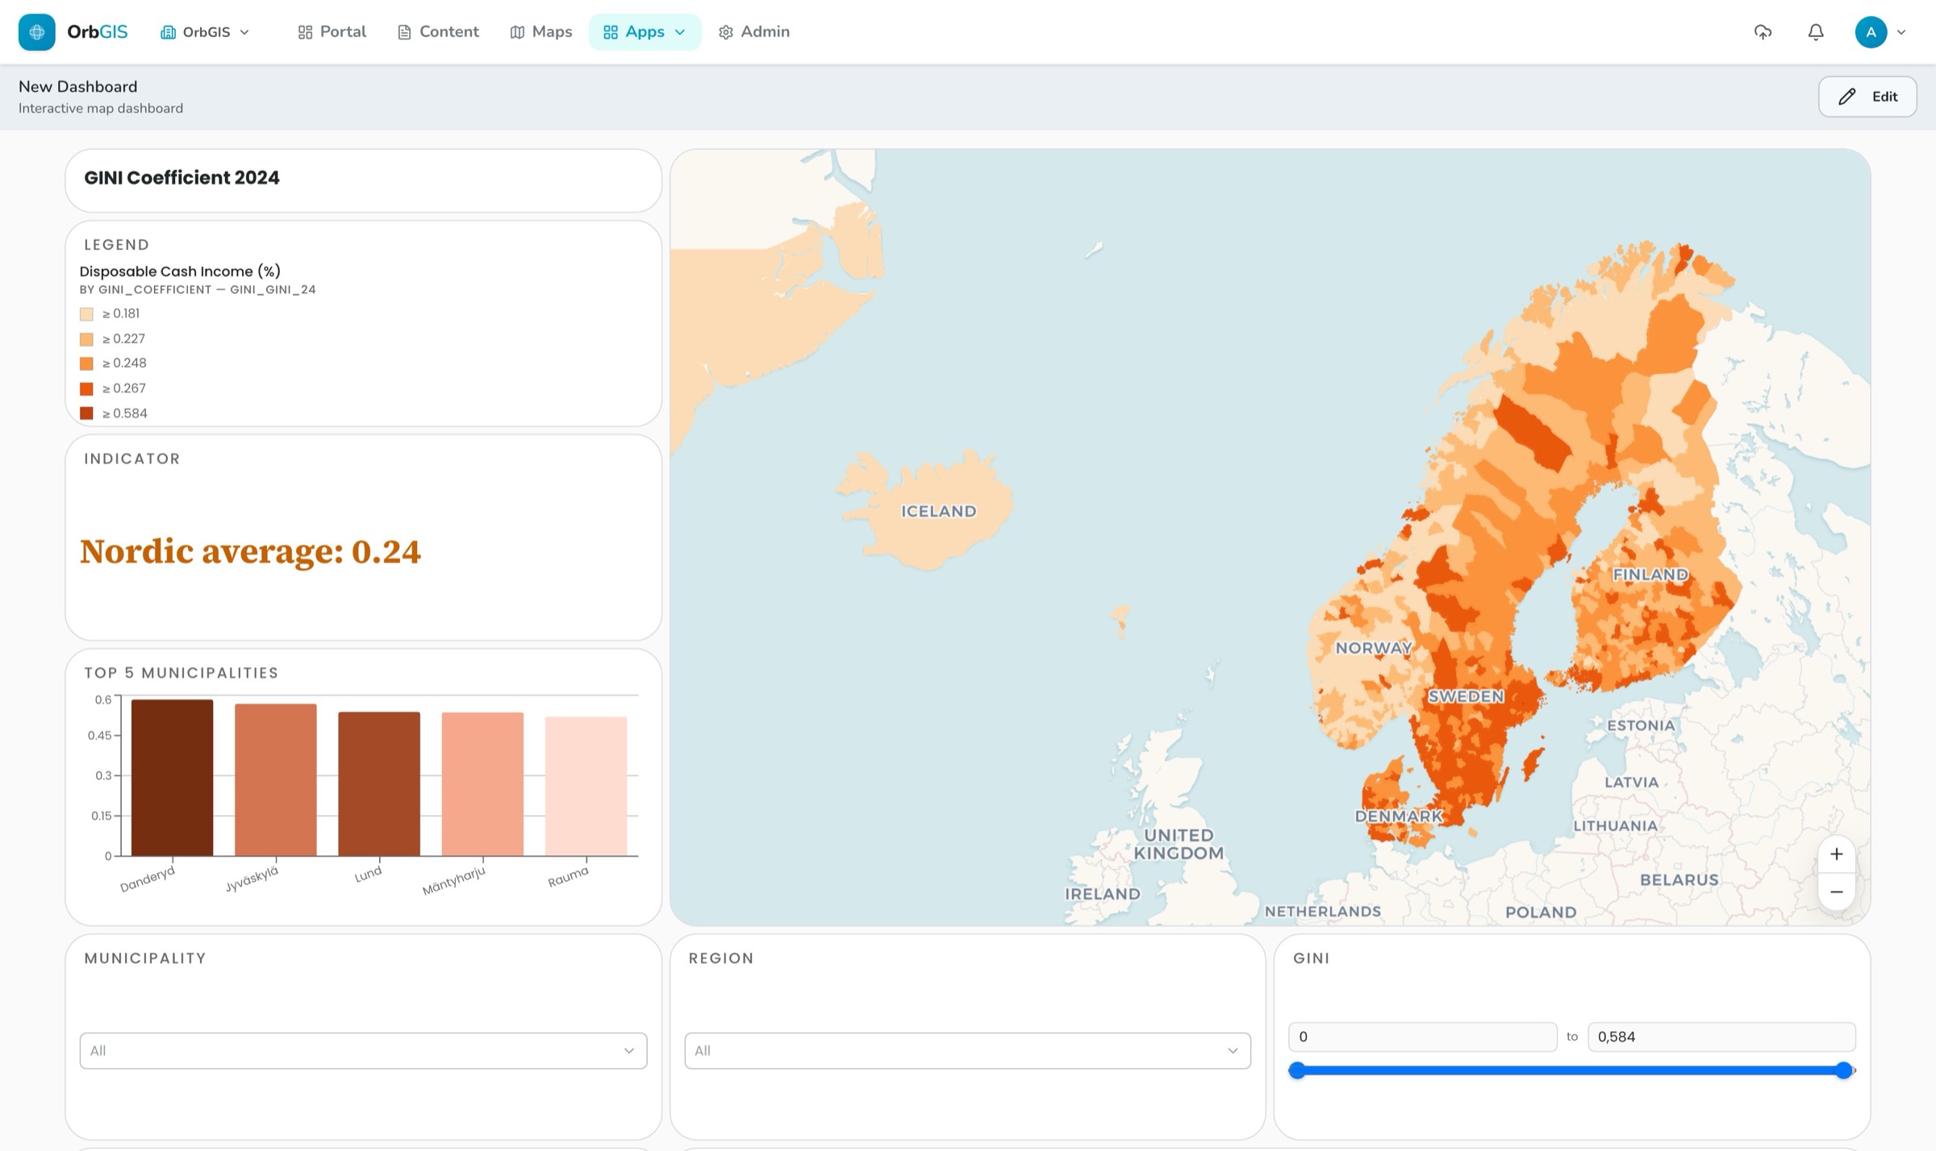Click the LATVIA map label
Screen dimensions: 1936x1151
tap(1631, 782)
